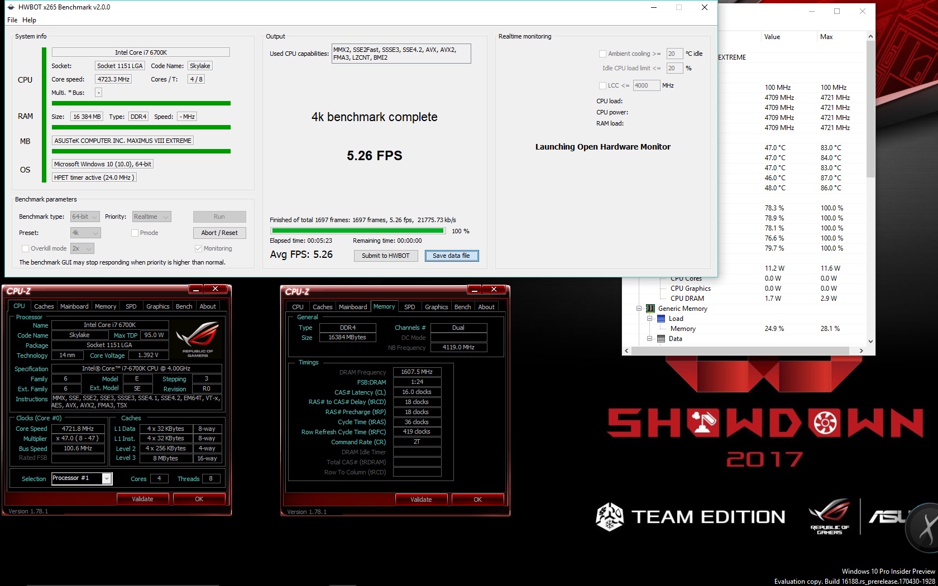Toggle the Monitoring checkbox
Image resolution: width=938 pixels, height=586 pixels.
[x=198, y=248]
